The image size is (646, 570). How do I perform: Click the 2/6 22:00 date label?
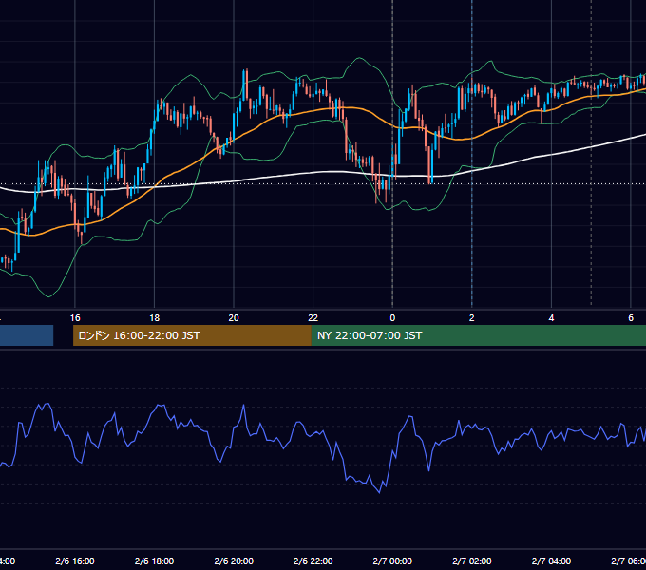coord(313,560)
